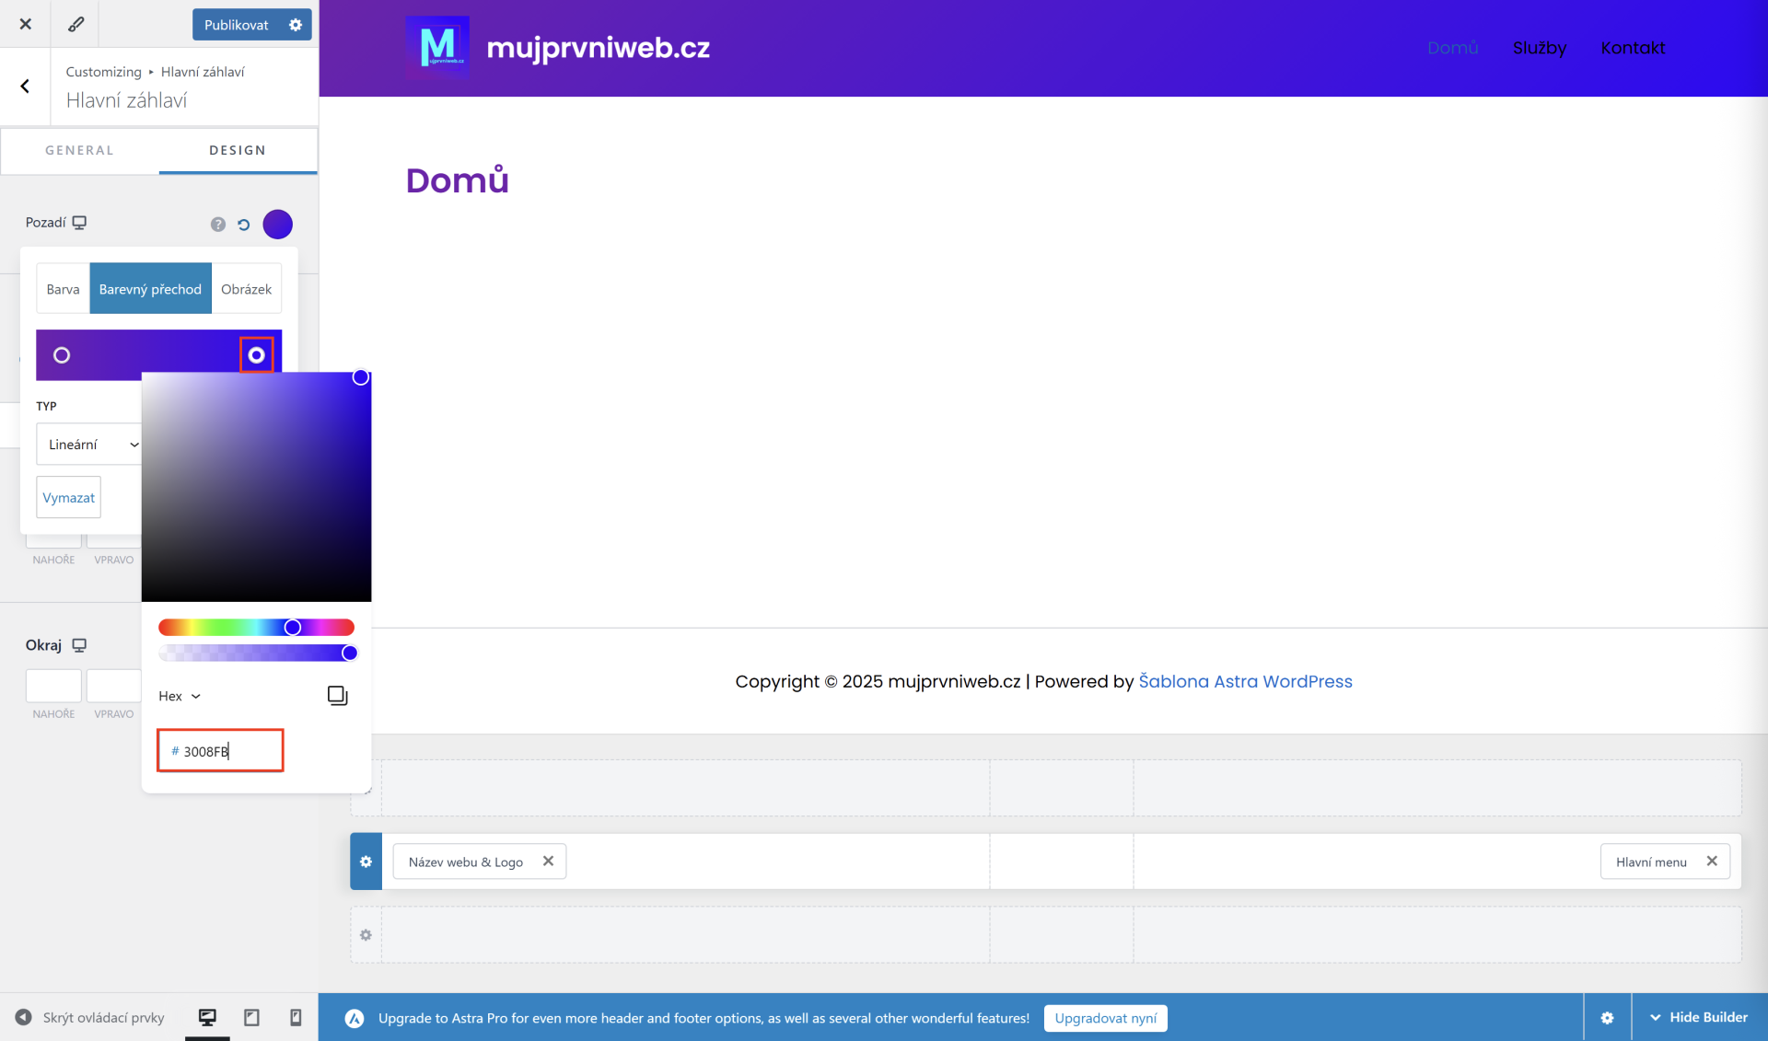
Task: Click the Vymazat button
Action: [68, 498]
